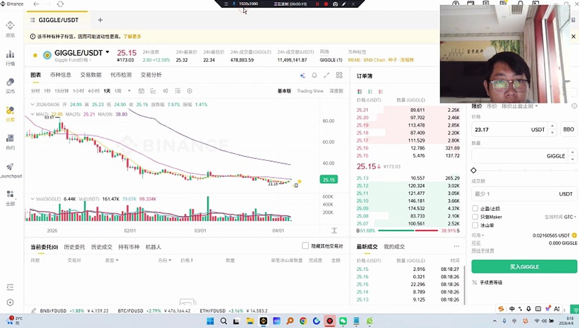
Task: Click the forward navigation arrow
Action: 48,4
